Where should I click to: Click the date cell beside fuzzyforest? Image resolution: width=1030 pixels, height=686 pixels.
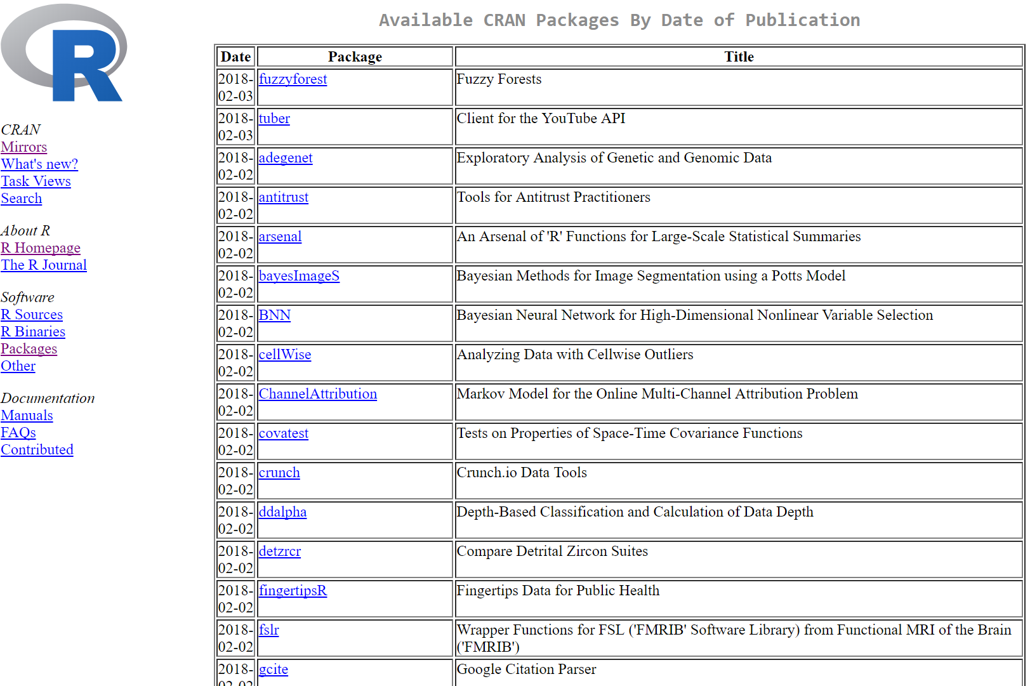point(235,88)
